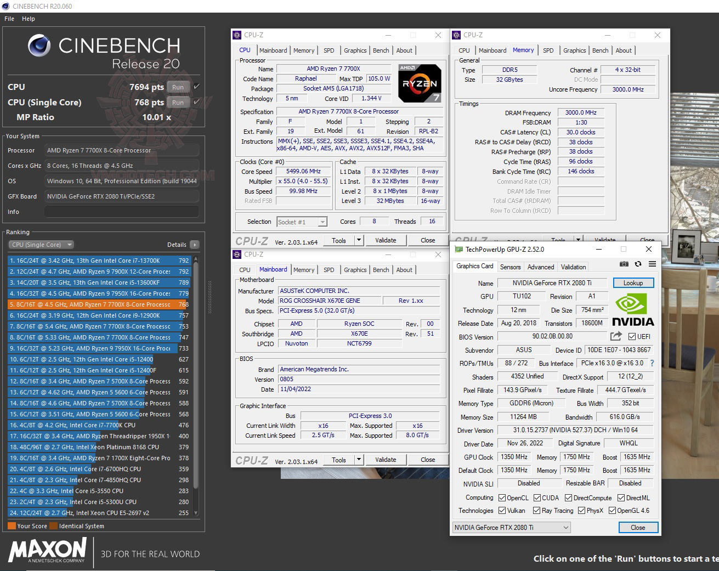Switch to the Validation tab in GPU-Z

(573, 267)
